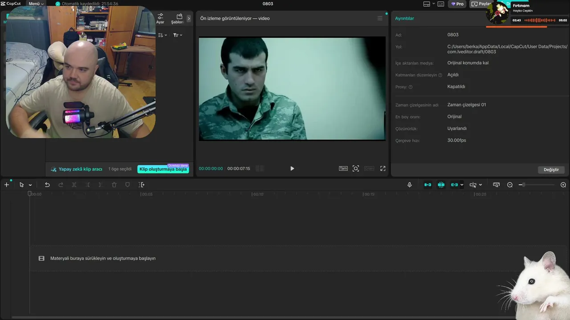This screenshot has width=570, height=320.
Task: Play the preview video
Action: (292, 168)
